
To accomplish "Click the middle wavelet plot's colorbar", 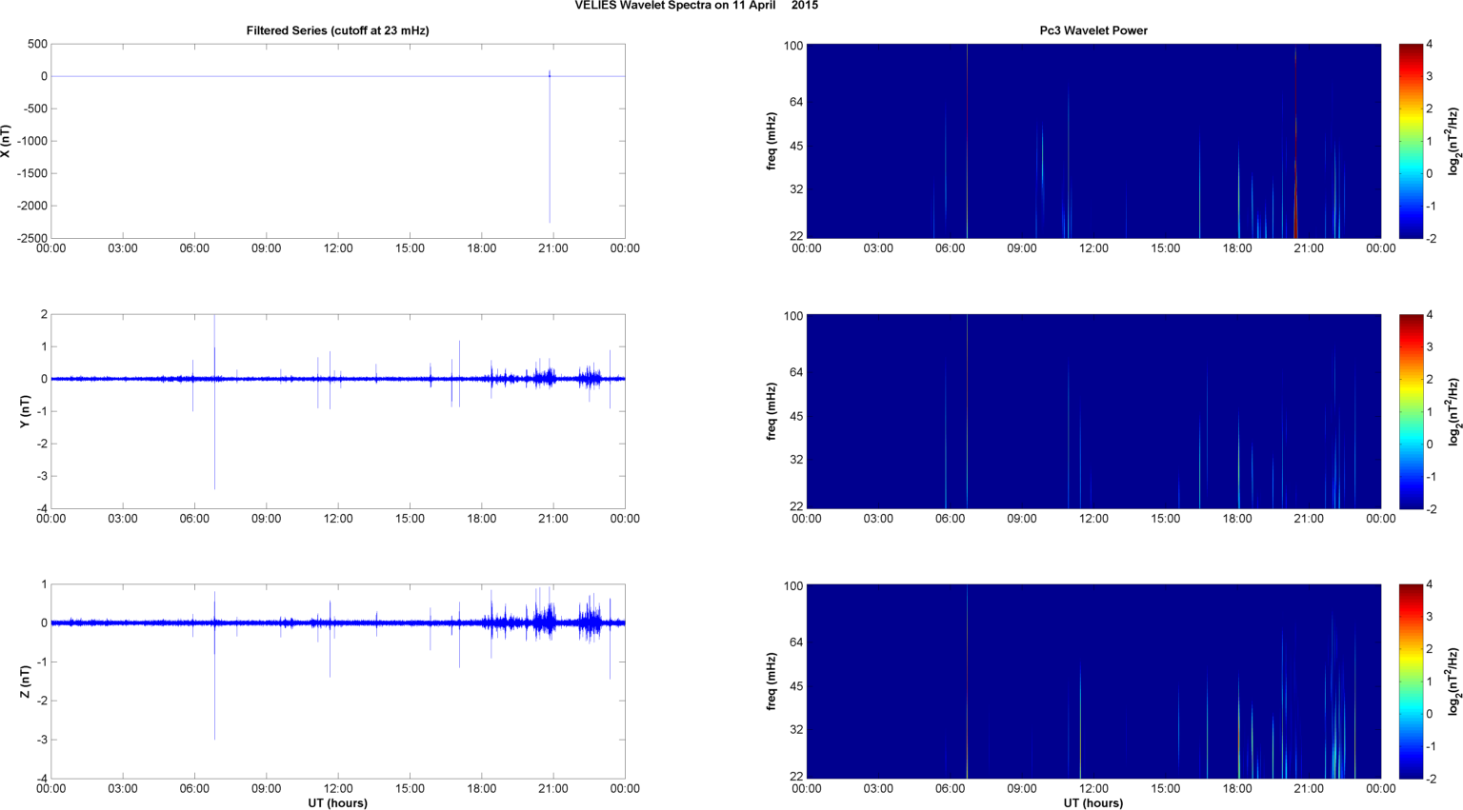I will (x=1411, y=411).
